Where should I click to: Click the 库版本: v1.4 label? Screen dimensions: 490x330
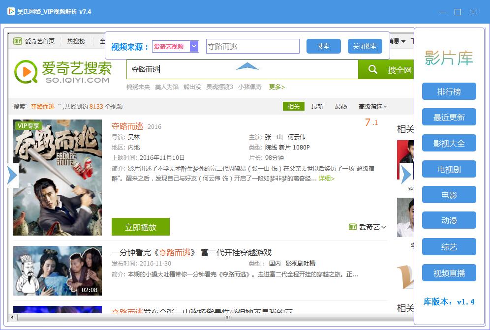[449, 301]
